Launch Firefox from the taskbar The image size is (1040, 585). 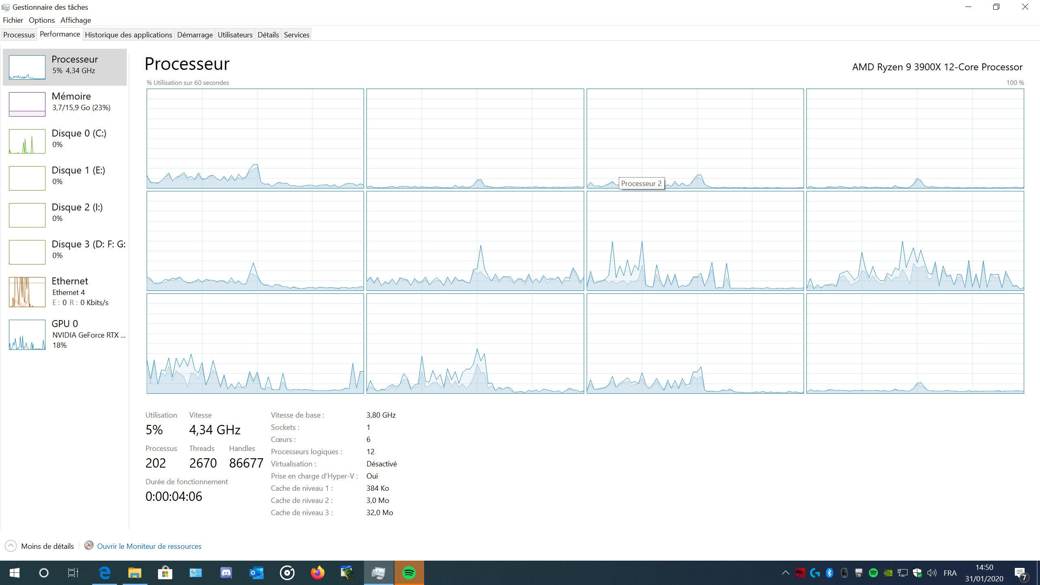coord(318,573)
